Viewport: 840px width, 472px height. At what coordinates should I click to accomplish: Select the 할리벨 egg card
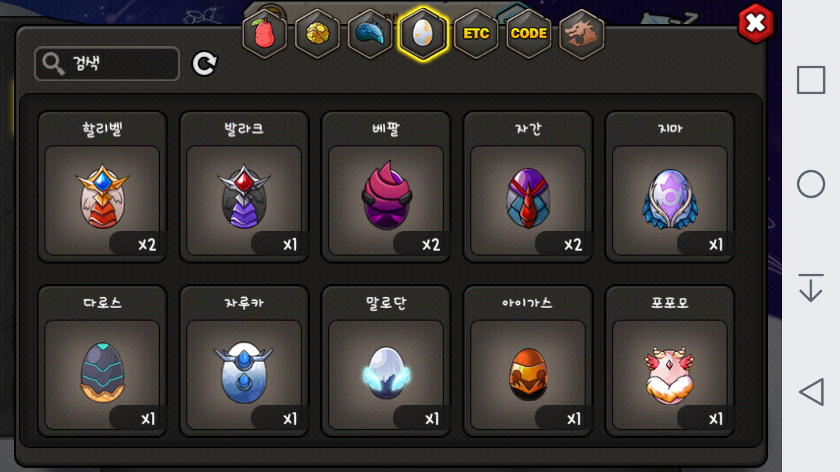102,187
